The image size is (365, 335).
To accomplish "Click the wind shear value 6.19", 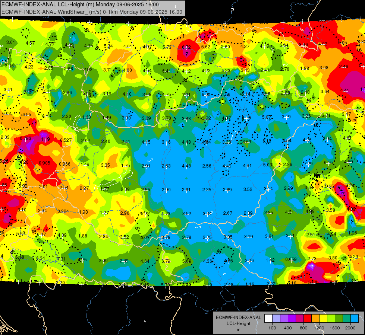I will [x=267, y=141].
